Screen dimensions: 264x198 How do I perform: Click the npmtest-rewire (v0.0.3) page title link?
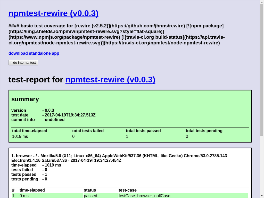click(x=53, y=13)
